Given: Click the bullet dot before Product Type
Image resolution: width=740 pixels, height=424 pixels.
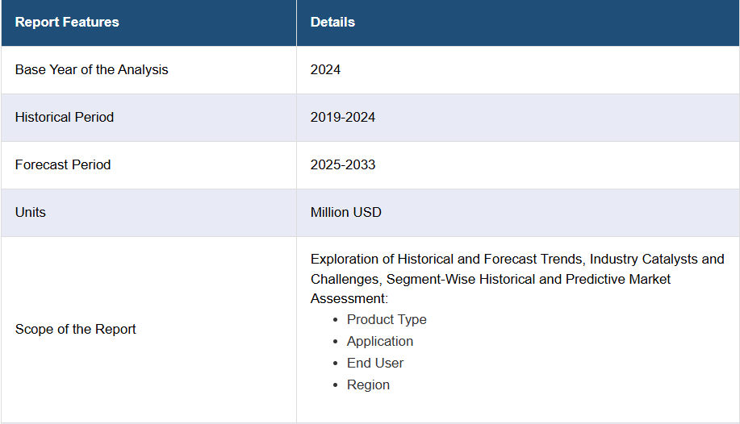Looking at the screenshot, I should [336, 320].
